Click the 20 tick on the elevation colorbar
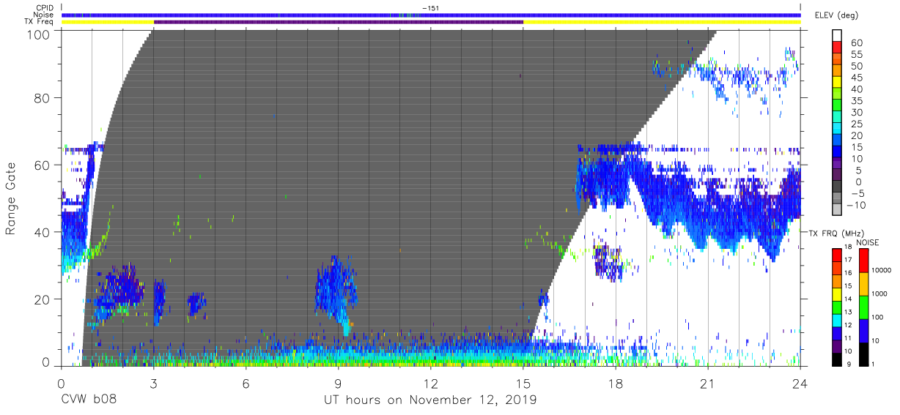The width and height of the screenshot is (900, 415). [857, 136]
